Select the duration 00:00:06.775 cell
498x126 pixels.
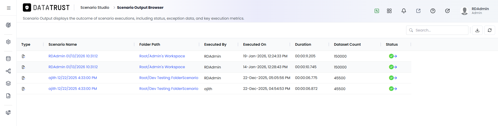(x=306, y=78)
